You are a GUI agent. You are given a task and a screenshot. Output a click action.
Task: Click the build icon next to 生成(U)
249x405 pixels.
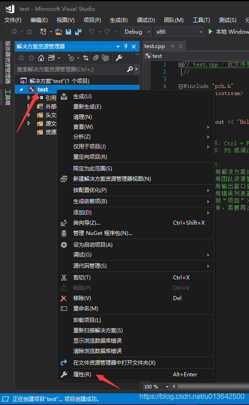coord(64,96)
